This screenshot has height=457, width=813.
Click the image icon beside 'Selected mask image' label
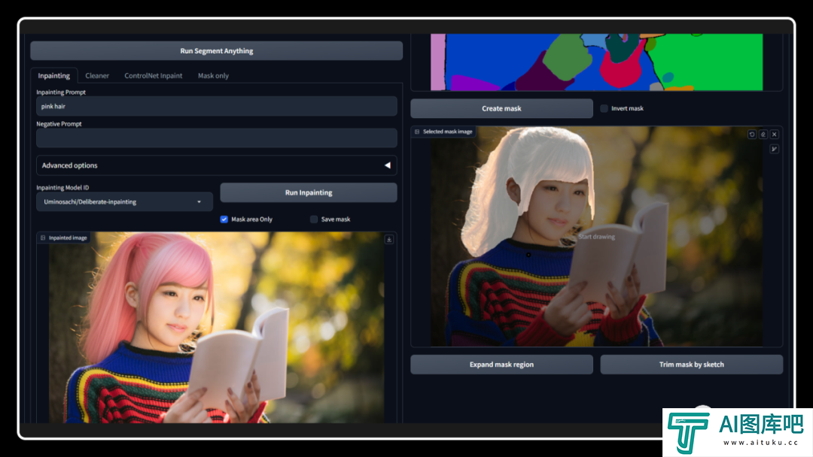tap(417, 132)
